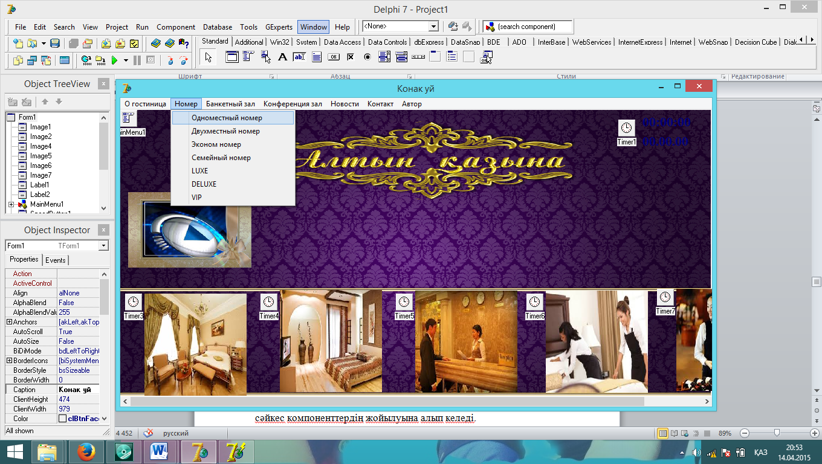Click the Trace Into debug icon
The height and width of the screenshot is (464, 822).
(x=171, y=60)
